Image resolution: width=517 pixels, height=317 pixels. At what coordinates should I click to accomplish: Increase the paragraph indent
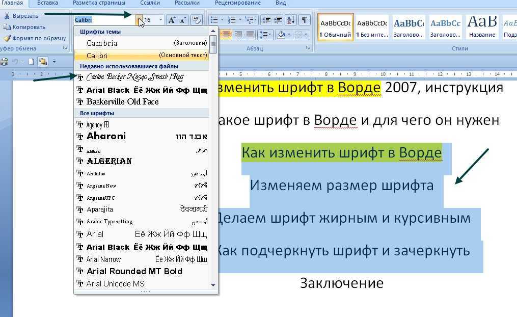[278, 20]
